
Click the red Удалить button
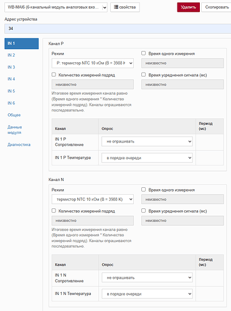point(188,7)
